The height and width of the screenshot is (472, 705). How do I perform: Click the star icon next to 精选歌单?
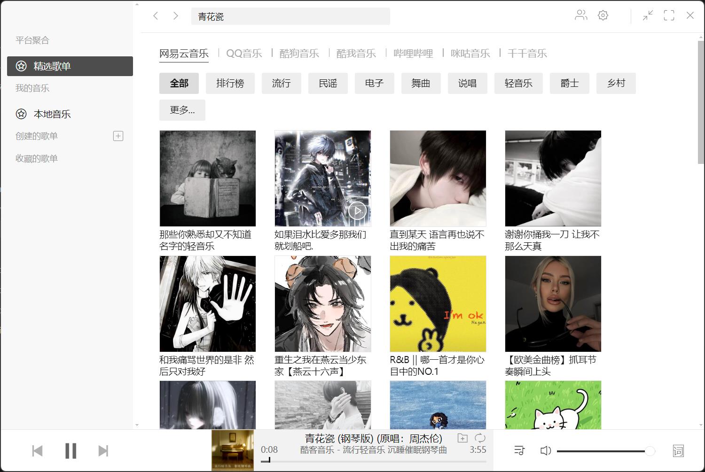tap(21, 66)
